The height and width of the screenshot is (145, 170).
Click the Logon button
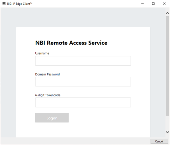52,118
